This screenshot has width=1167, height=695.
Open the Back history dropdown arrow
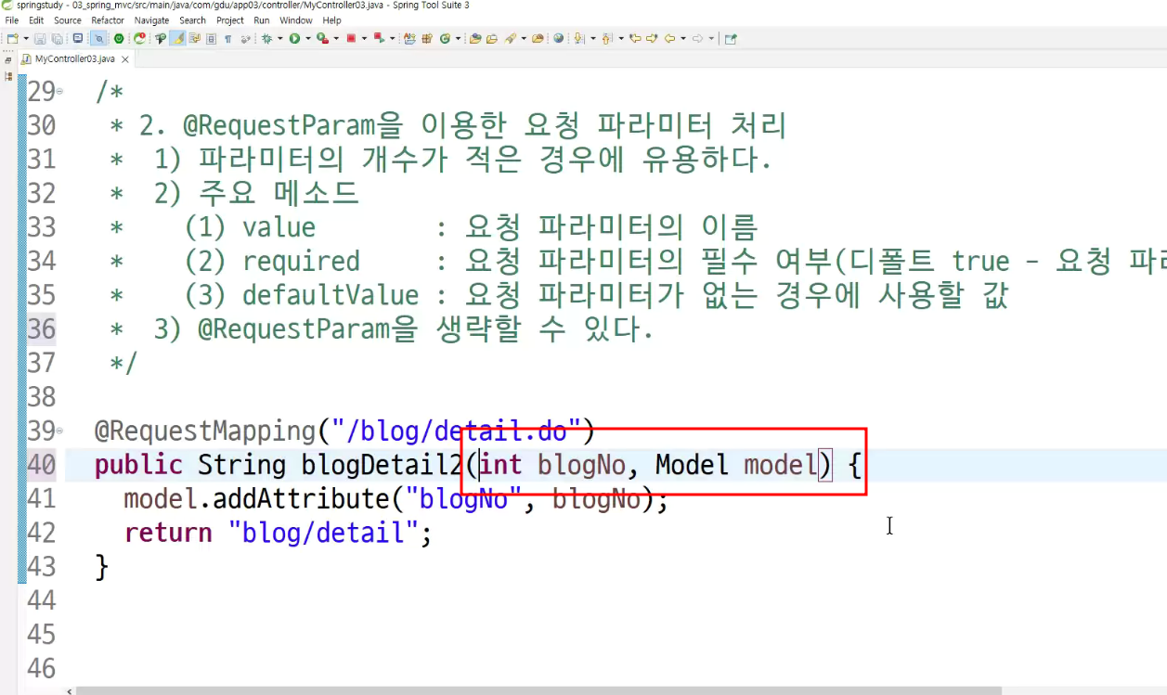tap(683, 39)
